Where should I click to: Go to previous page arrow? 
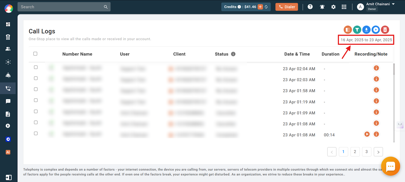pos(332,152)
